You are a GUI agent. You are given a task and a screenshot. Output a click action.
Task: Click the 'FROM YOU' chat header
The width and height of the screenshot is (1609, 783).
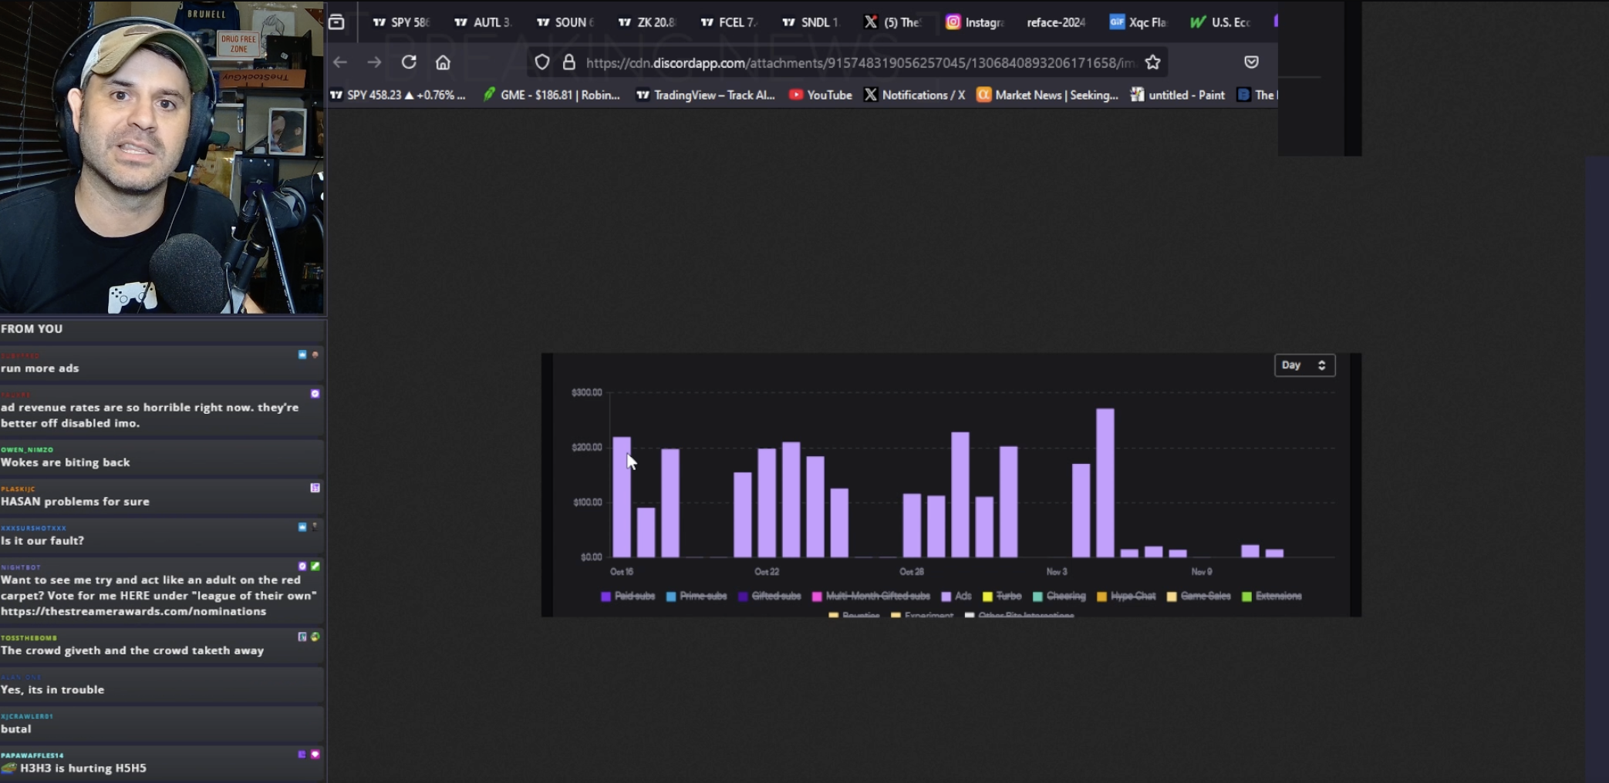(32, 328)
